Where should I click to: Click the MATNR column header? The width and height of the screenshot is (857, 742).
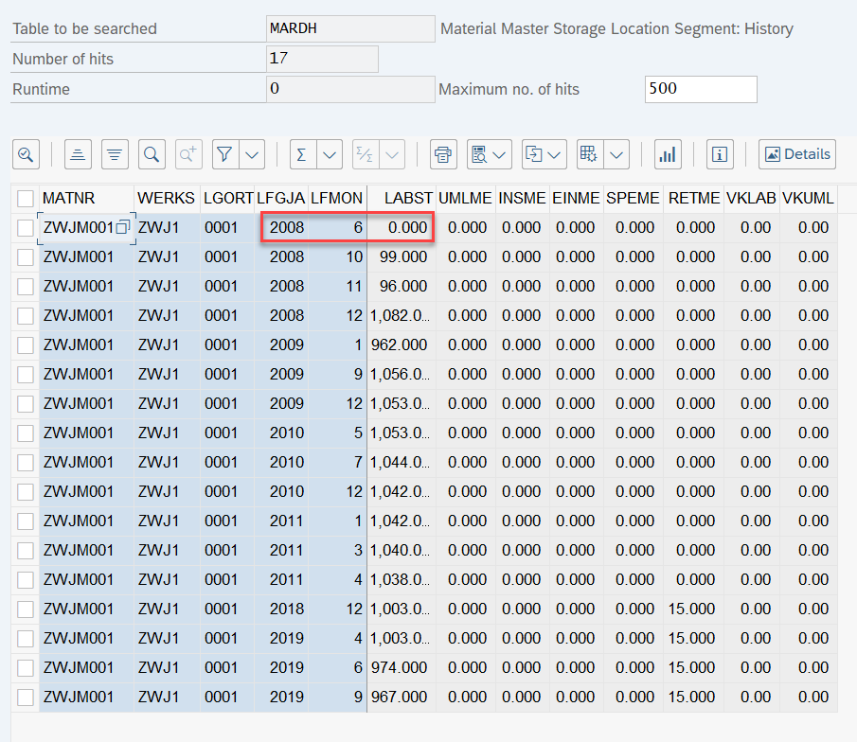point(69,199)
